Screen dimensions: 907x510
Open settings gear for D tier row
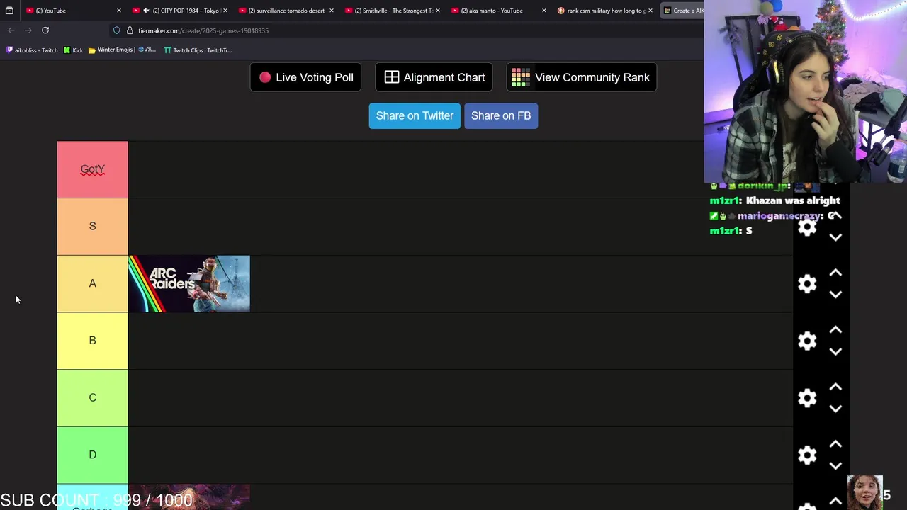(x=807, y=455)
